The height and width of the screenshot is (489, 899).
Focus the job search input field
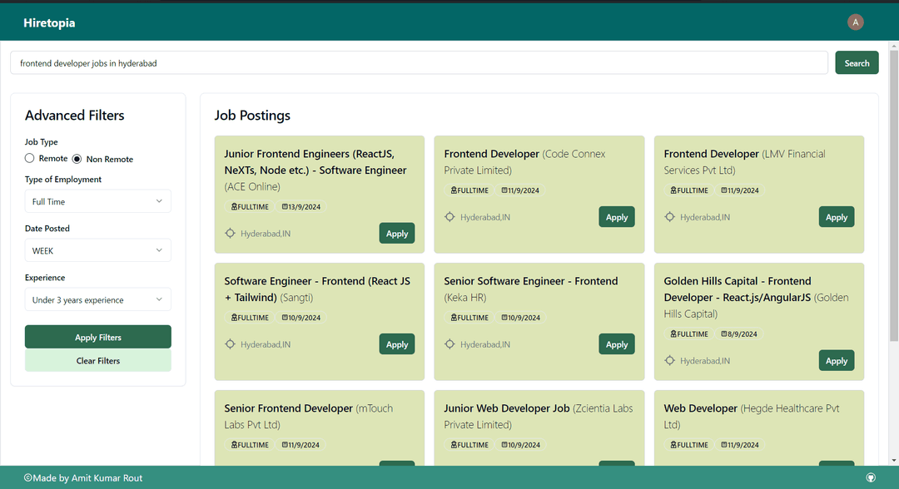pyautogui.click(x=419, y=63)
